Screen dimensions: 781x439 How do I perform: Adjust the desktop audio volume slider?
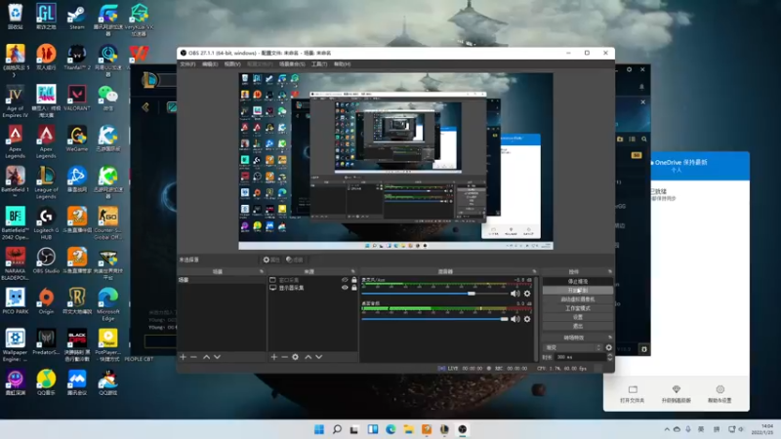click(x=434, y=319)
